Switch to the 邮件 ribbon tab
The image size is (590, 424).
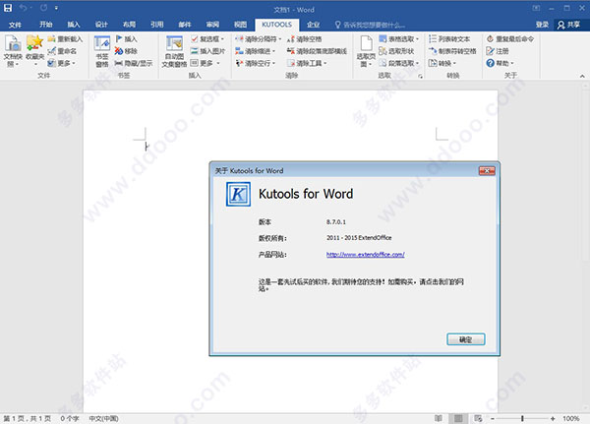click(x=185, y=25)
